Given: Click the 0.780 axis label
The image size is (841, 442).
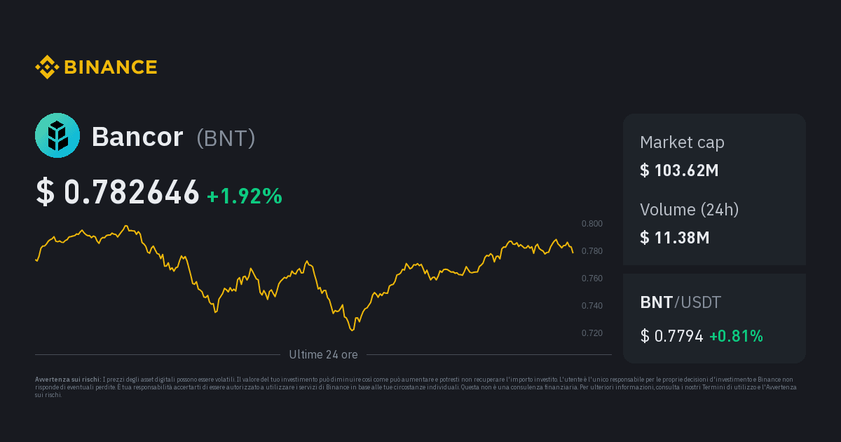Looking at the screenshot, I should [x=592, y=251].
